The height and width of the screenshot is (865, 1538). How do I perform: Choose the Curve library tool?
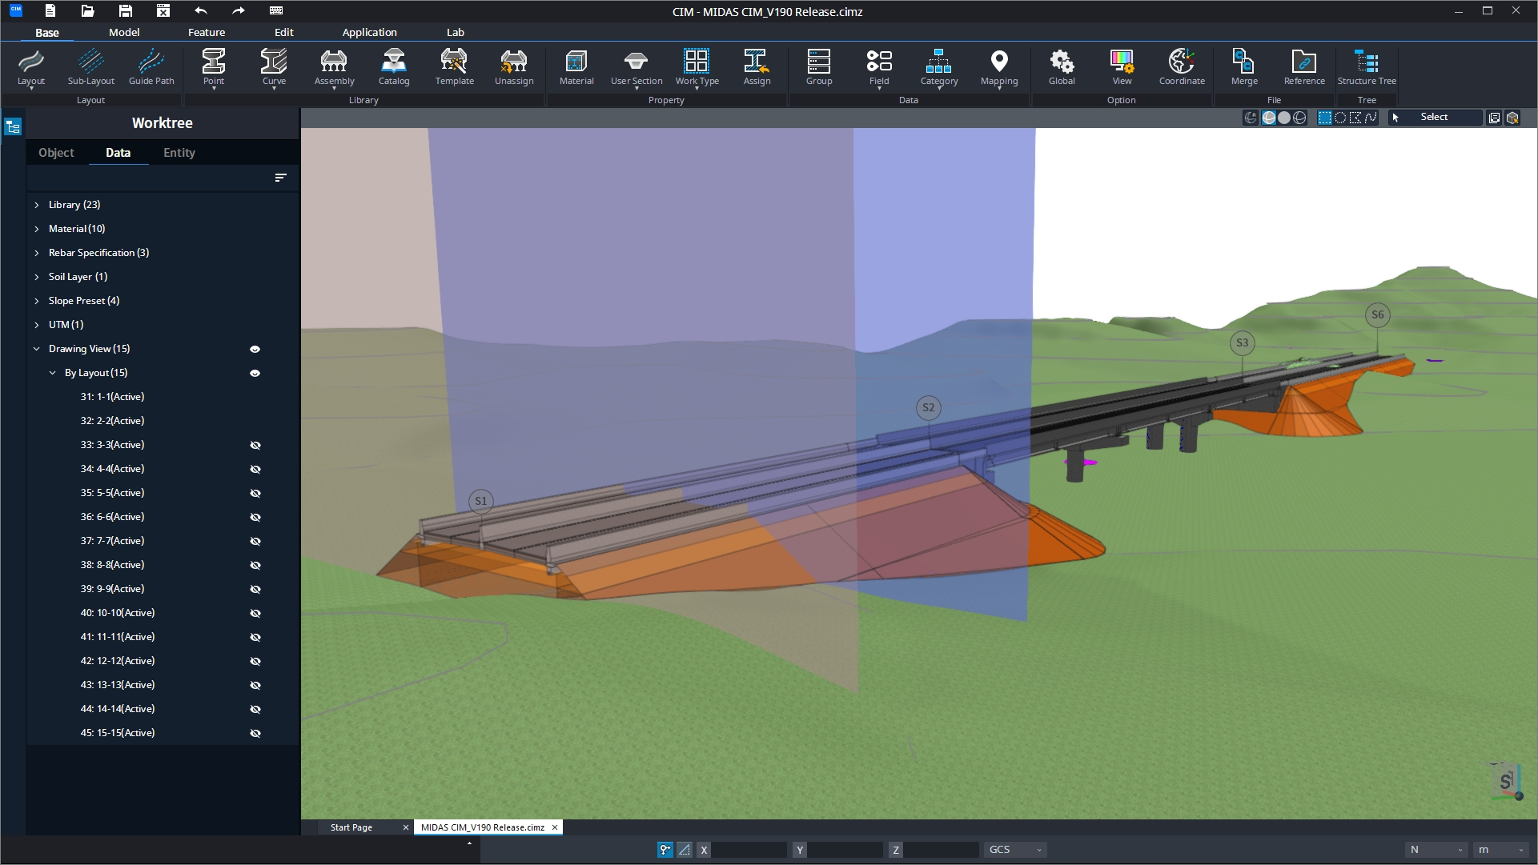click(x=274, y=67)
